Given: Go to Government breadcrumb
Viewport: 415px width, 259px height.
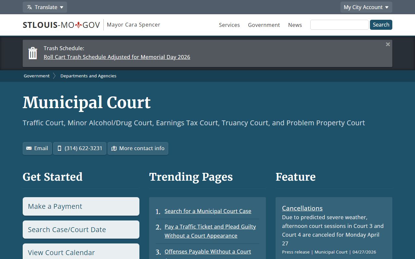Looking at the screenshot, I should 37,76.
